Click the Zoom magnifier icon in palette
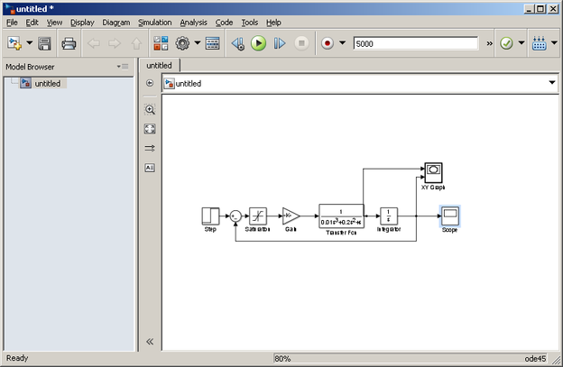This screenshot has height=367, width=563. click(150, 109)
